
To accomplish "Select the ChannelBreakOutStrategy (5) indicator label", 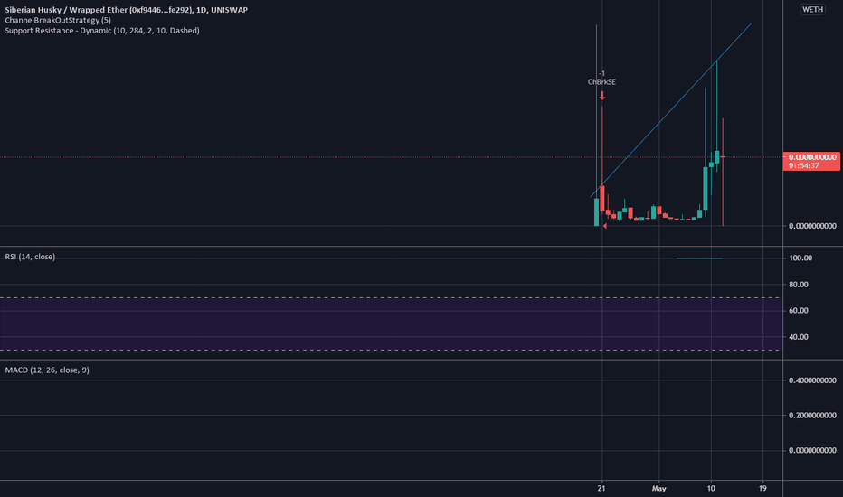I will [x=58, y=21].
